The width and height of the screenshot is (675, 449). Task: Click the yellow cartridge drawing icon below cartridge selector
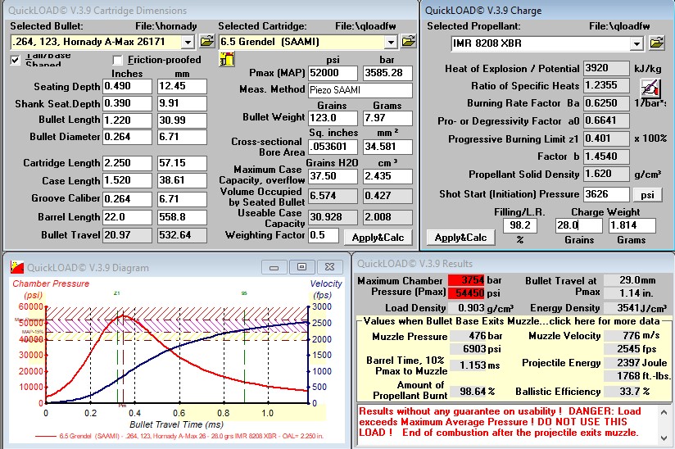pos(226,59)
